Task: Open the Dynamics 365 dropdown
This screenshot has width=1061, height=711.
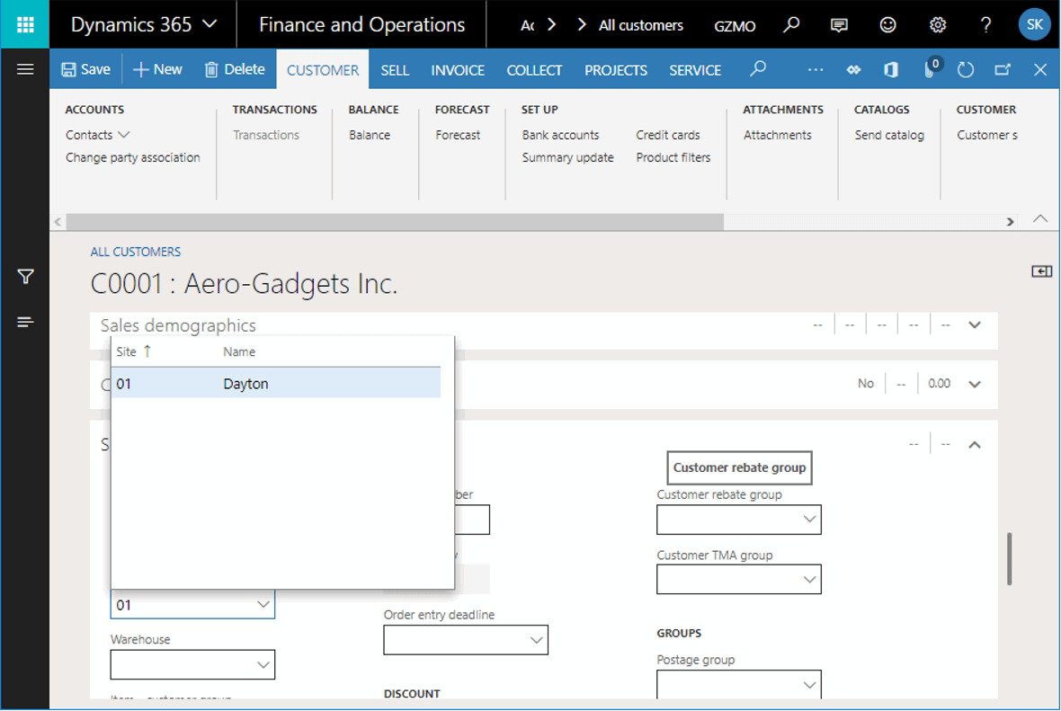Action: click(x=144, y=25)
